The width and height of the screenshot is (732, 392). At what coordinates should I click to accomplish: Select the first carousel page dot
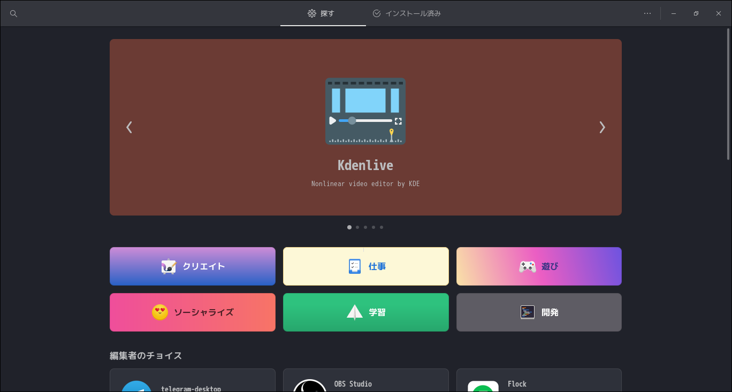349,227
